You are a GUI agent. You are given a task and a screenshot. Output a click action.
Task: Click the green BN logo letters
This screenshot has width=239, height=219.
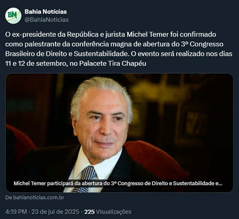click(x=12, y=15)
